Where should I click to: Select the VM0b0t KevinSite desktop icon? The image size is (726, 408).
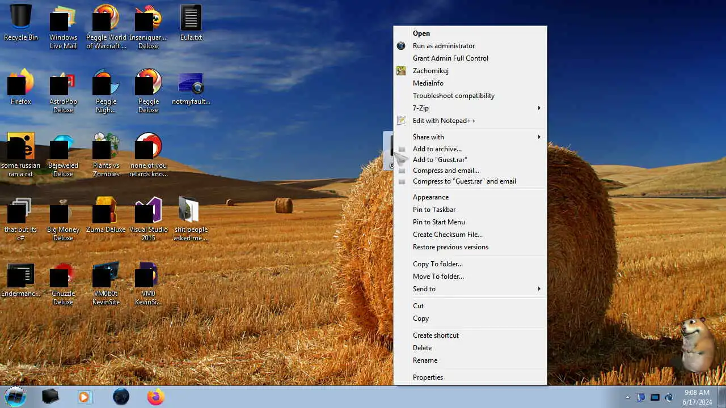coord(106,283)
